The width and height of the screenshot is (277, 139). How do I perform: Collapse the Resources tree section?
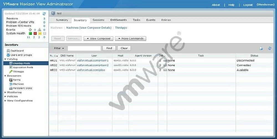pyautogui.click(x=5, y=76)
